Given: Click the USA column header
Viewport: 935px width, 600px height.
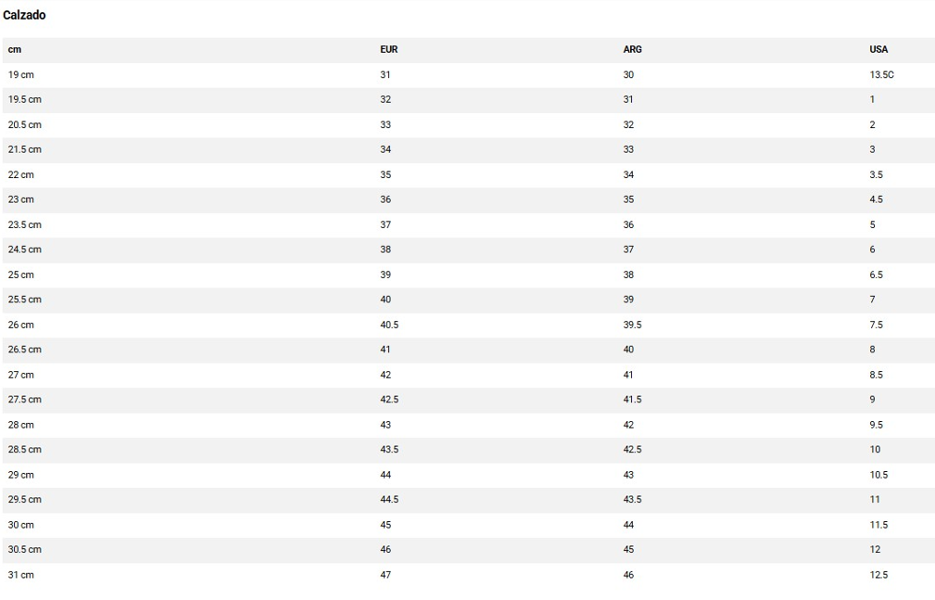Looking at the screenshot, I should point(878,49).
